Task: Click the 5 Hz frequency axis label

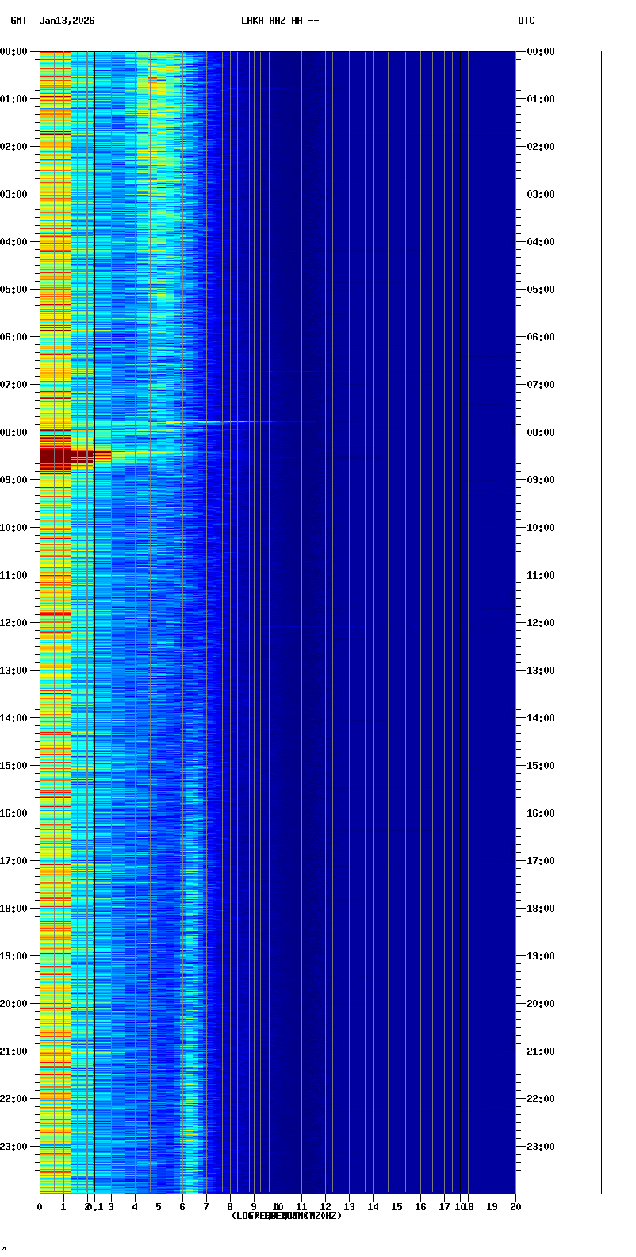Action: click(x=159, y=1207)
